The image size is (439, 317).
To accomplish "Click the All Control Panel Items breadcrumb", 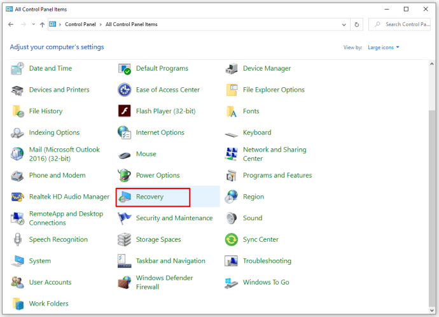I will click(x=131, y=24).
